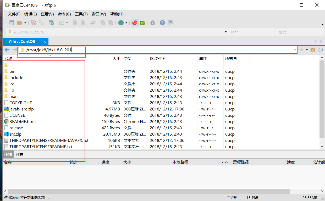Launch Xshell via the red swirl icon
Image resolution: width=325 pixels, height=201 pixels.
coord(135,23)
